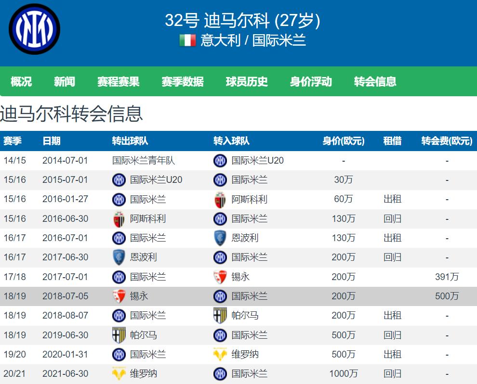Screen dimensions: 477x384
Task: Click 转入球队 Inter logo in 2021-06-30 row
Action: (220, 374)
